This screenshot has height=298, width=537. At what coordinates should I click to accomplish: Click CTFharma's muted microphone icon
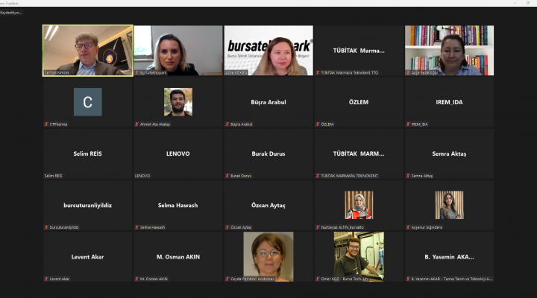click(x=46, y=124)
